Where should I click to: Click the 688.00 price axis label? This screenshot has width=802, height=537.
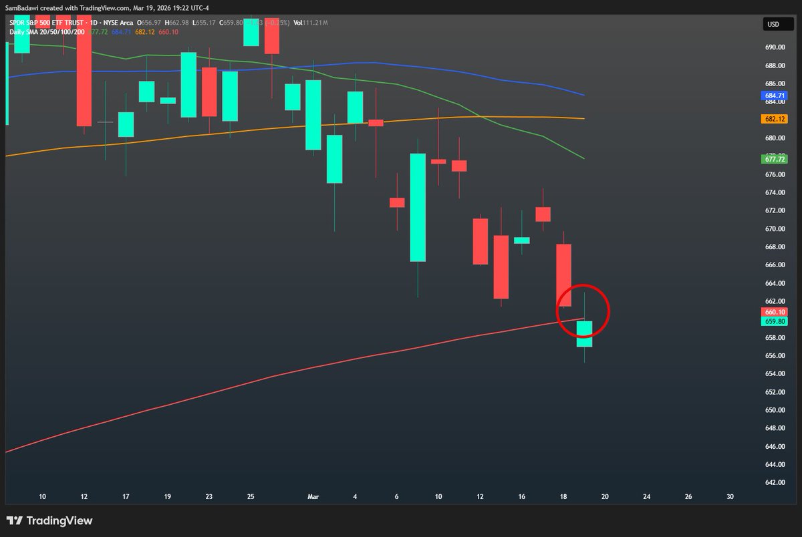(775, 65)
